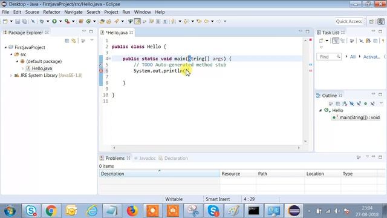Image resolution: width=387 pixels, height=218 pixels.
Task: Collapse All in Package Explorer
Action: click(67, 41)
